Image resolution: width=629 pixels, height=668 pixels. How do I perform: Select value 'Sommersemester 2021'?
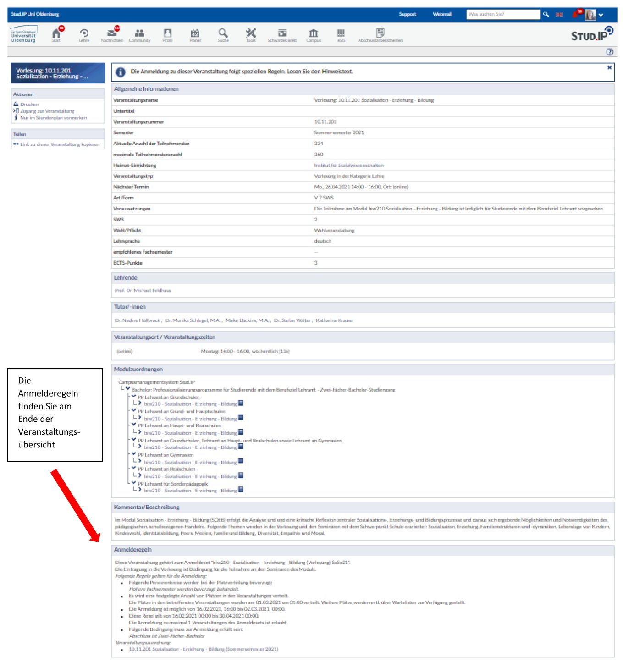(x=339, y=132)
